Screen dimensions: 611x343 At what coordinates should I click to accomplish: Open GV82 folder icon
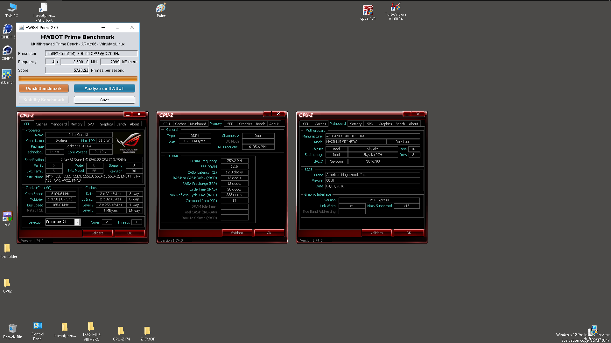pyautogui.click(x=7, y=286)
